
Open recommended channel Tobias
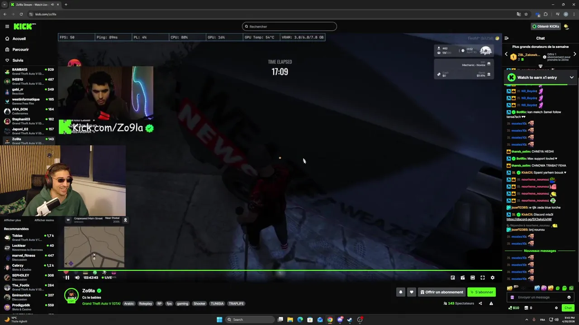28,237
